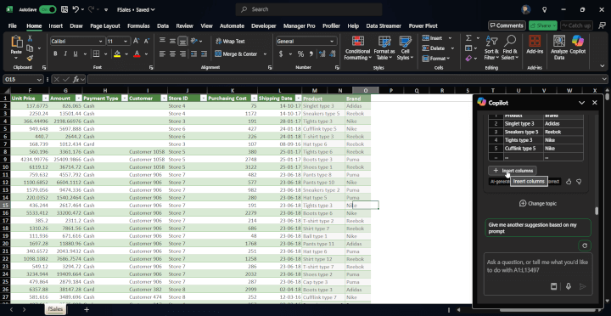Apply Percent Style format
This screenshot has height=316, width=611.
300,54
